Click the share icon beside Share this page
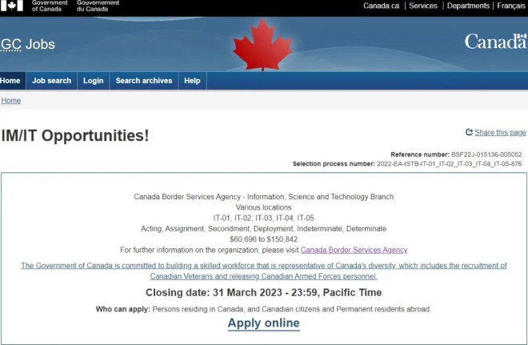The image size is (528, 345). (469, 132)
